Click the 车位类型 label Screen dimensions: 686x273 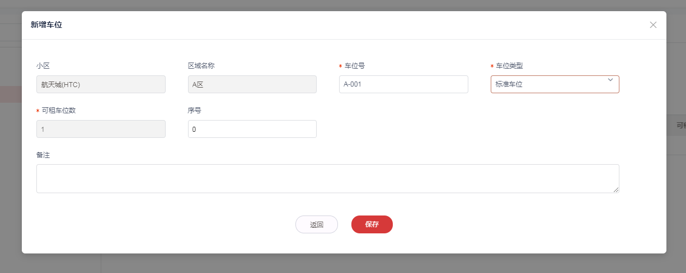click(x=509, y=66)
